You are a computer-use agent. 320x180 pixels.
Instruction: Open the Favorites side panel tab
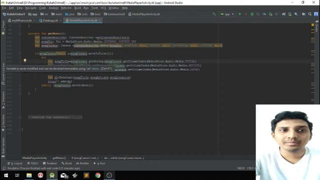tap(3, 123)
